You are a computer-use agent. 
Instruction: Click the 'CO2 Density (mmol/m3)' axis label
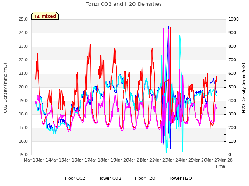click(x=5, y=88)
